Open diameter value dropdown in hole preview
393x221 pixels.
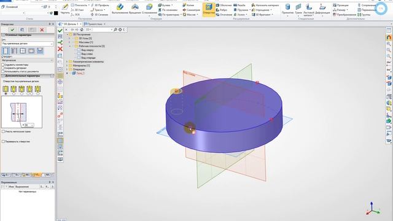point(32,125)
